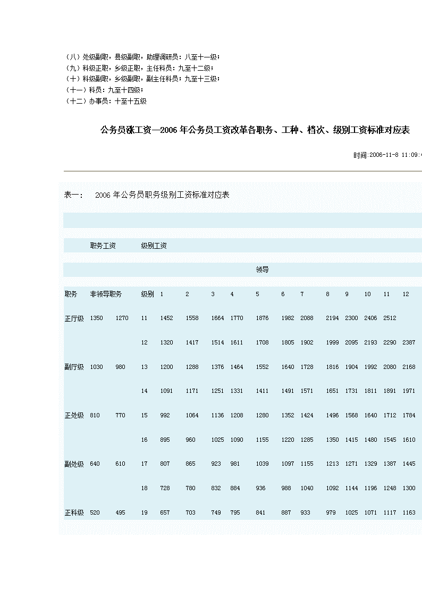The height and width of the screenshot is (597, 422).
Task: Click the cell showing 807
Action: pos(165,464)
